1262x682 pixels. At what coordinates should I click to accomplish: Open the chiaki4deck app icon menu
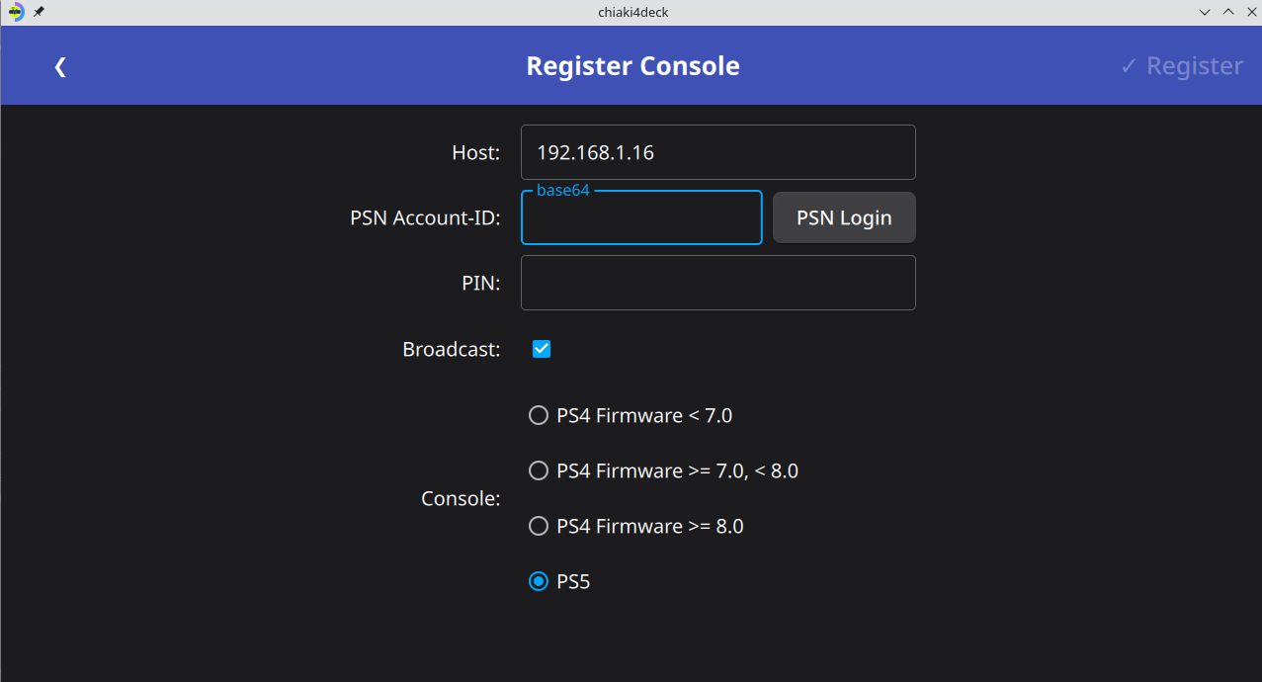click(x=16, y=12)
